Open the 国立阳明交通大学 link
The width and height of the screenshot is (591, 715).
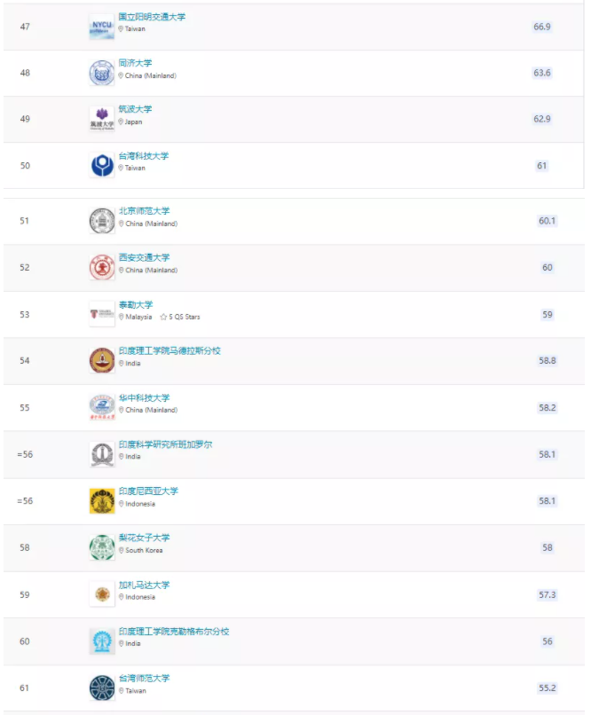(x=152, y=17)
